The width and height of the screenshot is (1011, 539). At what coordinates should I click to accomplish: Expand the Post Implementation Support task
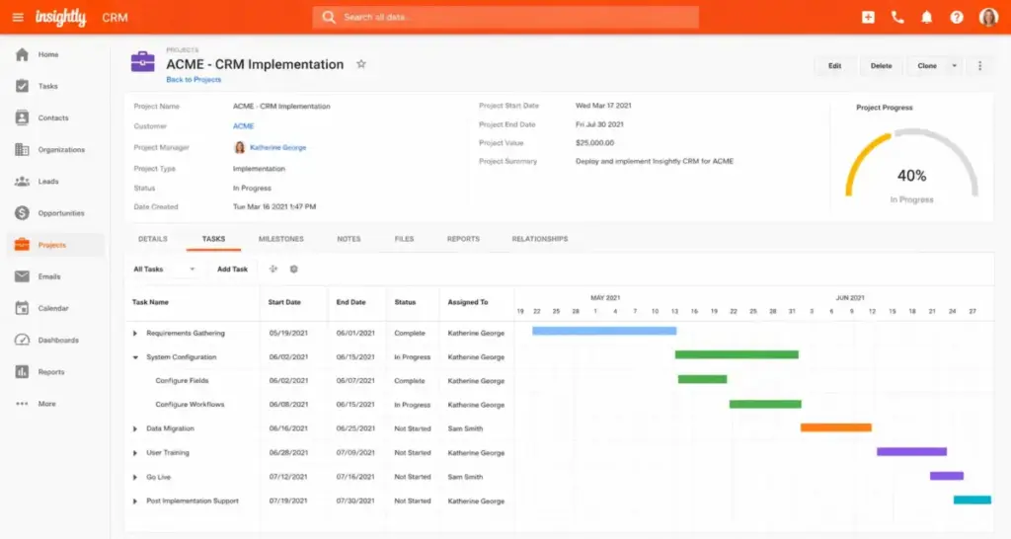point(134,500)
